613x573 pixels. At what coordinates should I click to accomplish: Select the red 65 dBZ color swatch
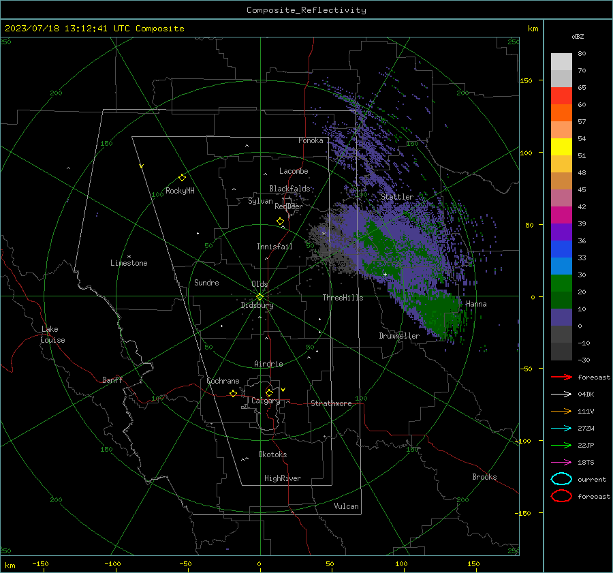[x=561, y=96]
